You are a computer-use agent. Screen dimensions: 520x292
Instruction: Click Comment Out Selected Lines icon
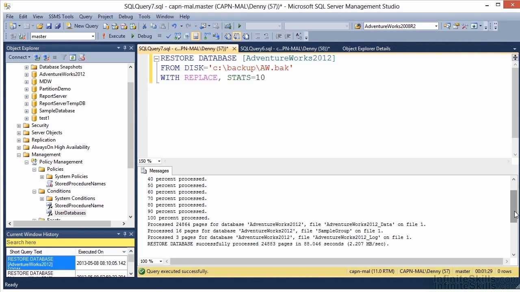(258, 36)
